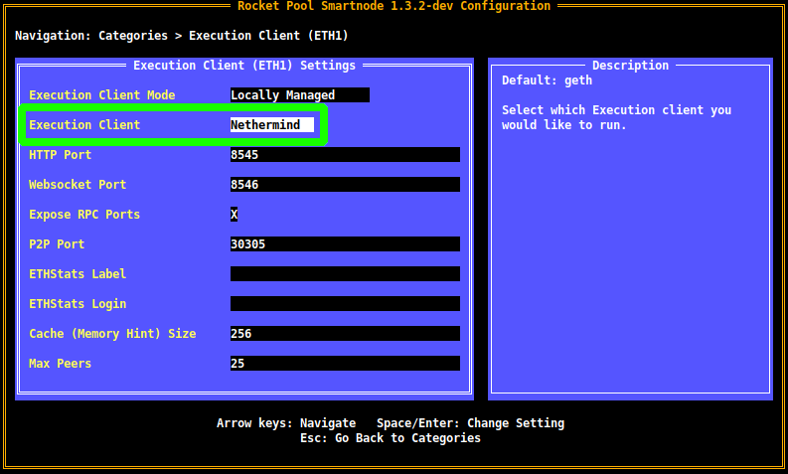Click the "Execution Client Mode" row label
This screenshot has width=788, height=474.
point(101,95)
